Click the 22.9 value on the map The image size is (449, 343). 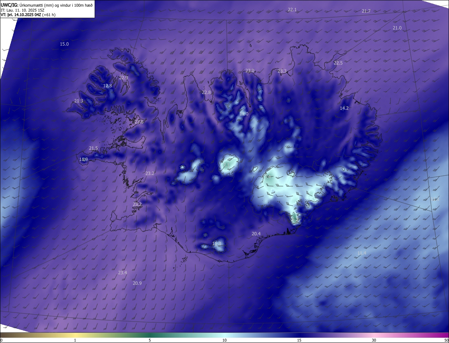(x=123, y=78)
